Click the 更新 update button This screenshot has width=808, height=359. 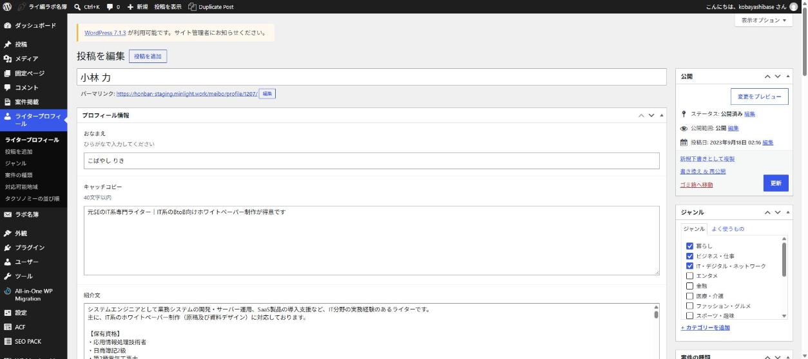click(x=776, y=183)
